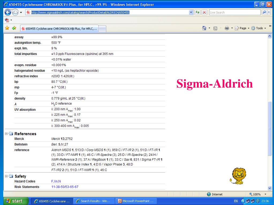
Task: Open the address bar history dropdown
Action: pyautogui.click(x=191, y=12)
